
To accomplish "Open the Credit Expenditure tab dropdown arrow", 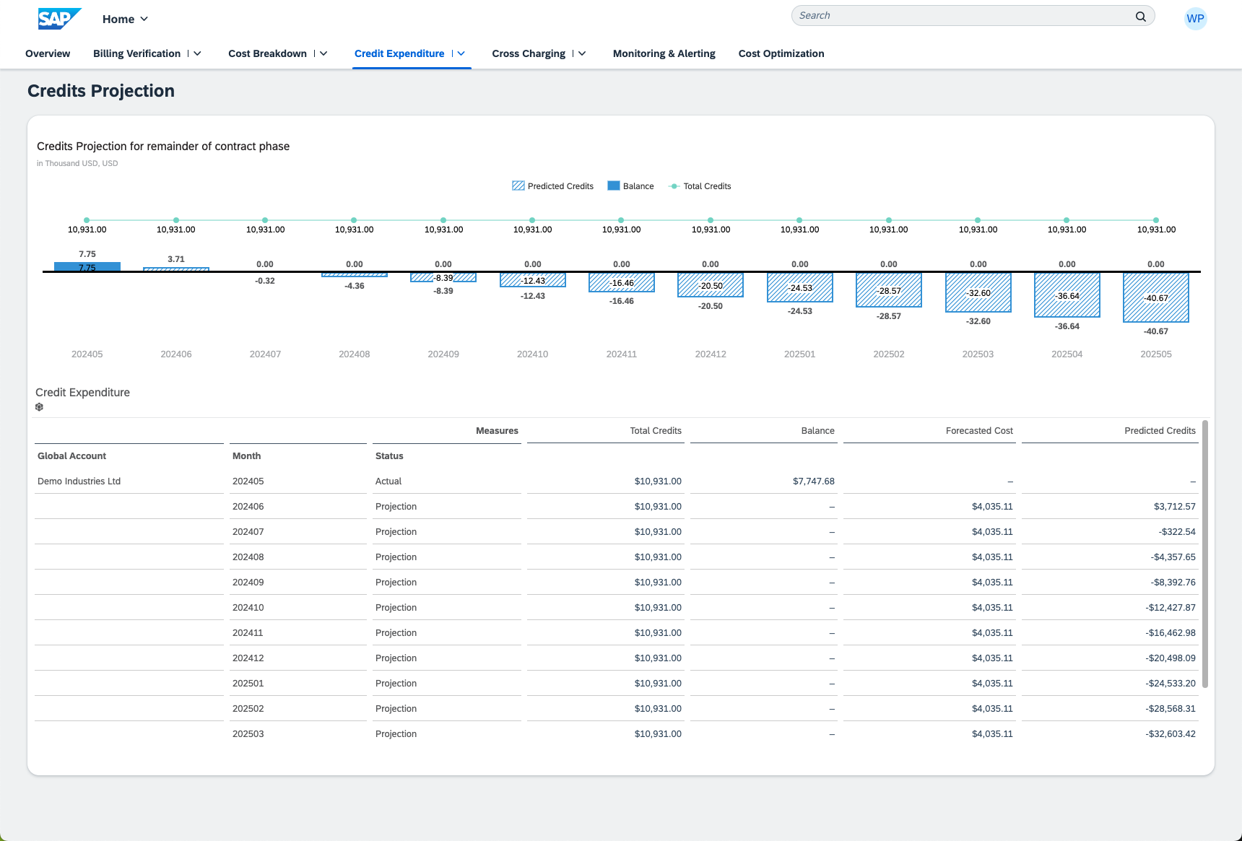I will pyautogui.click(x=461, y=53).
